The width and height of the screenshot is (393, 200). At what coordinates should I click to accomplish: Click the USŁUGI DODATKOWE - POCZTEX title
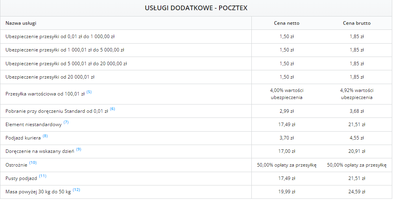coord(196,8)
